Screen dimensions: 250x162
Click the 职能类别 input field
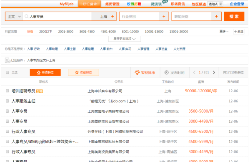coord(192,16)
